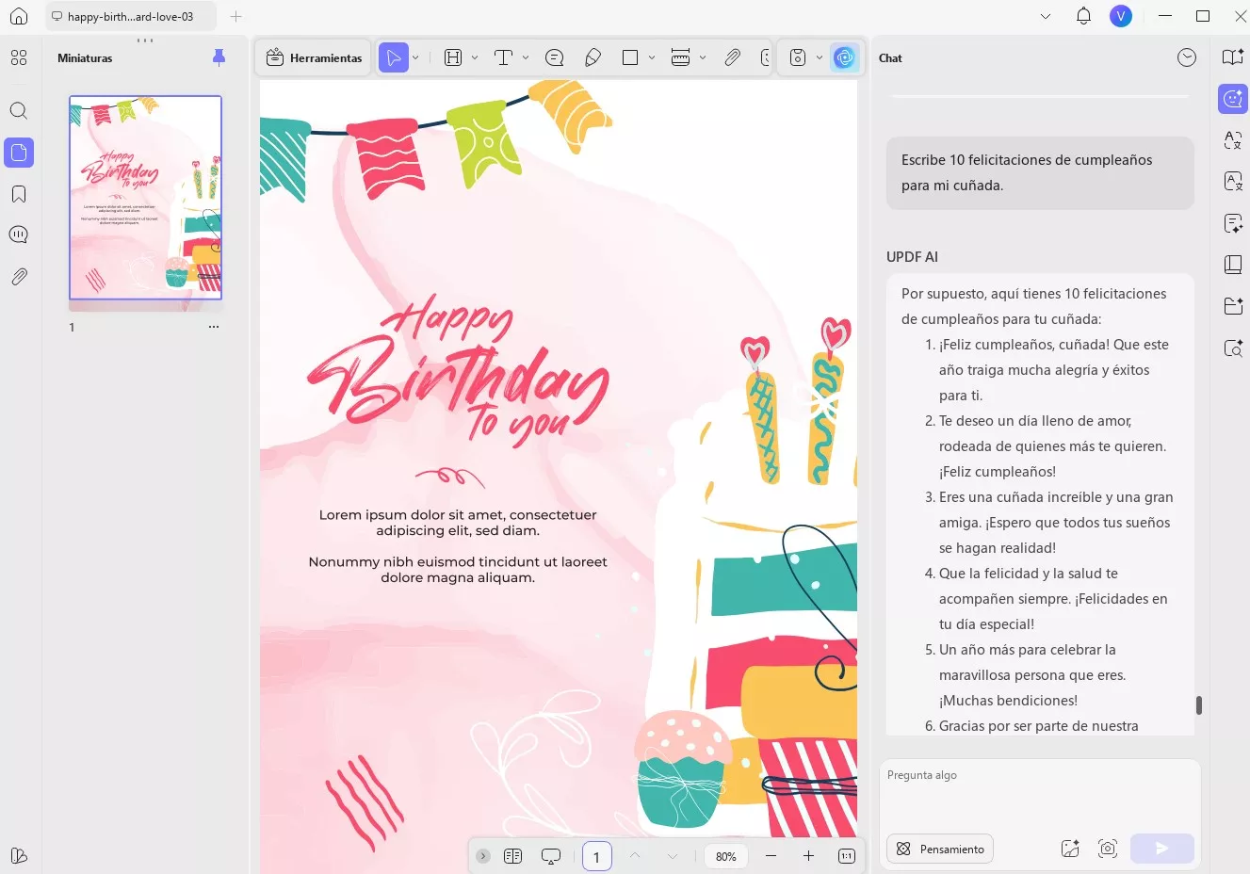Open notifications bell
The height and width of the screenshot is (874, 1250).
click(1083, 16)
